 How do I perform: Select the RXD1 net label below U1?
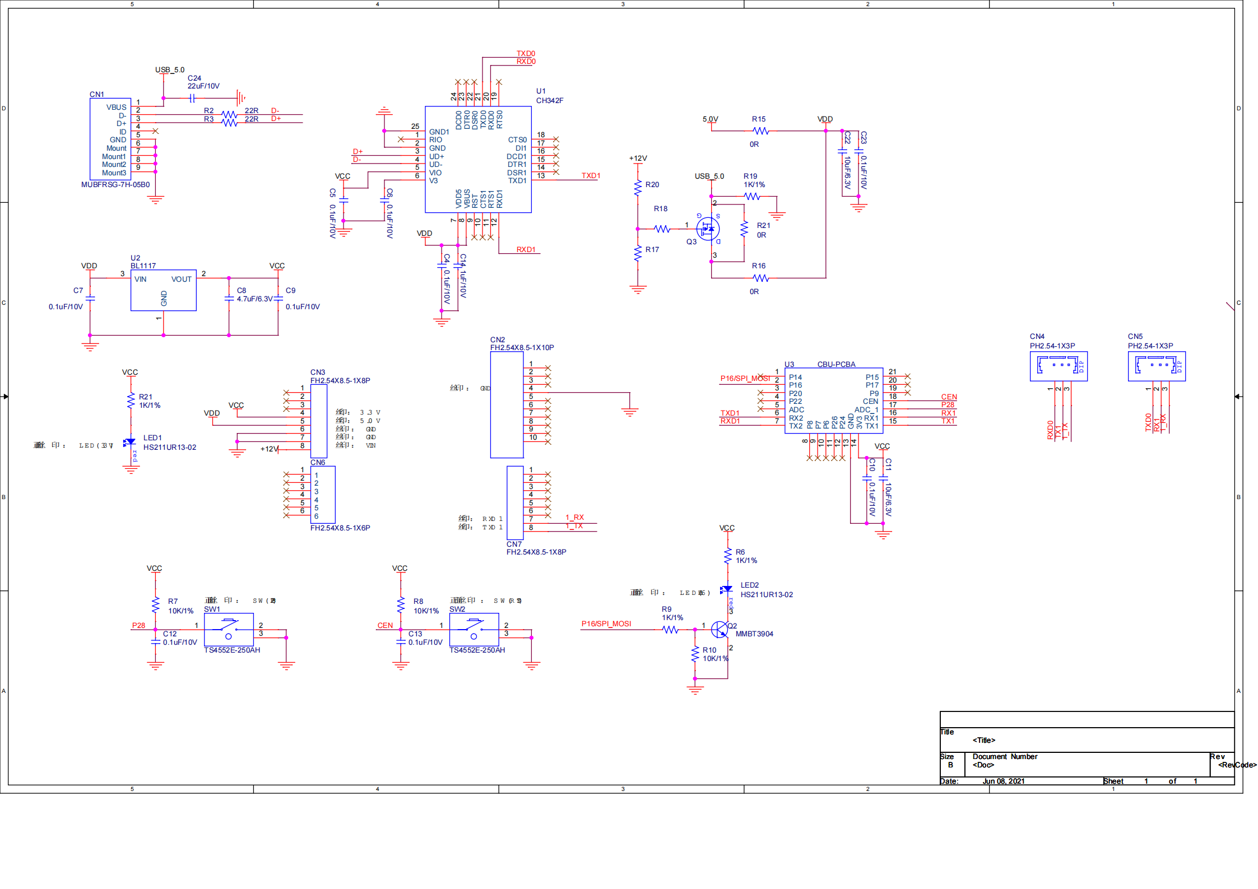pos(526,250)
